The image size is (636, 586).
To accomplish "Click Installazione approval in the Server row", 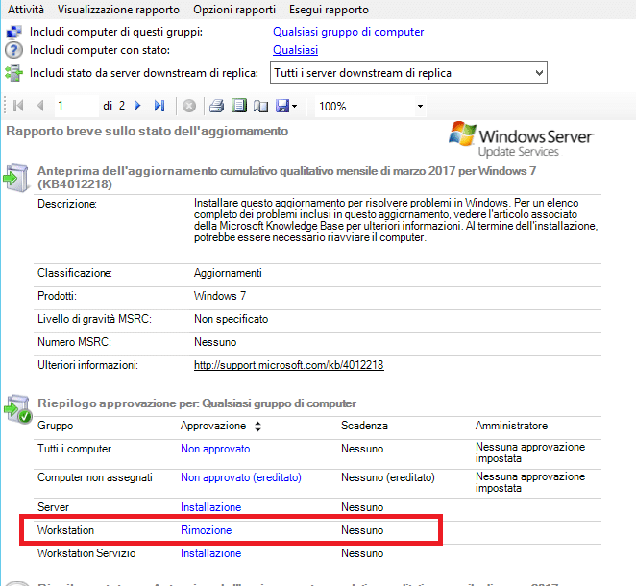I will [x=211, y=507].
